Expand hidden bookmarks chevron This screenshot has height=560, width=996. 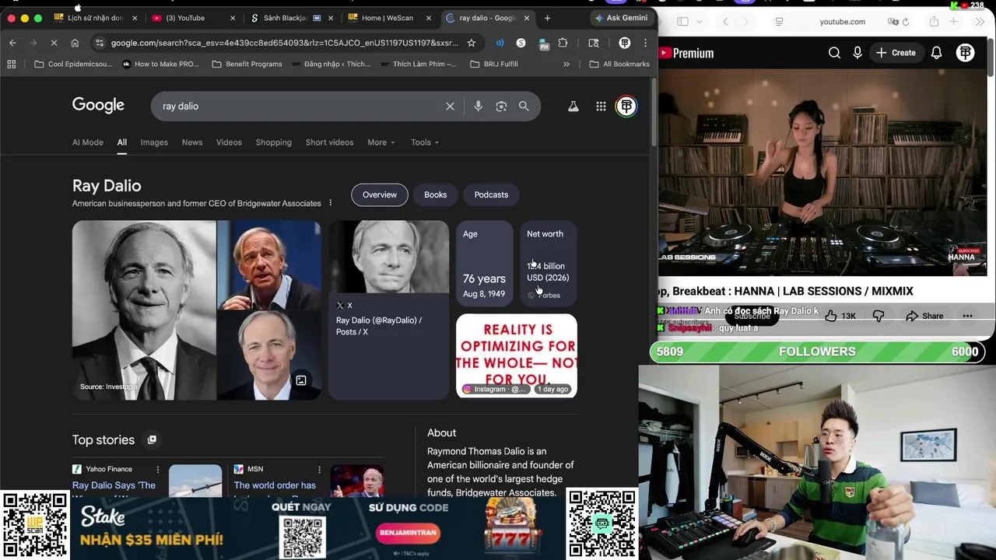[x=566, y=64]
